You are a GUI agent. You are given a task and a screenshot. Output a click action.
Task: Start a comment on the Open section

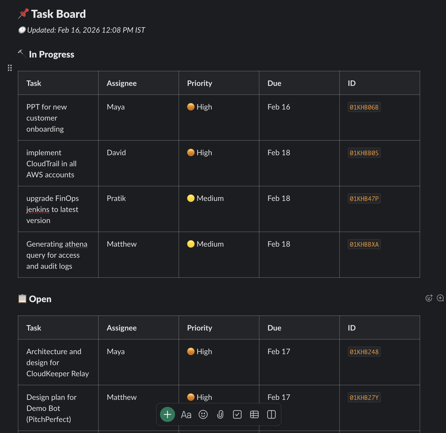[x=440, y=298]
